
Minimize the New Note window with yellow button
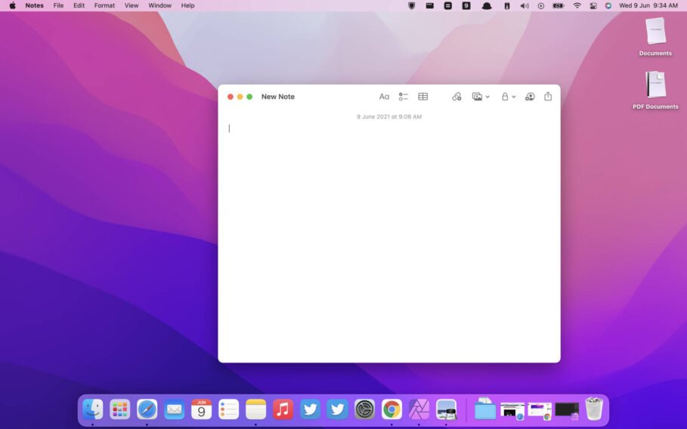coord(240,97)
